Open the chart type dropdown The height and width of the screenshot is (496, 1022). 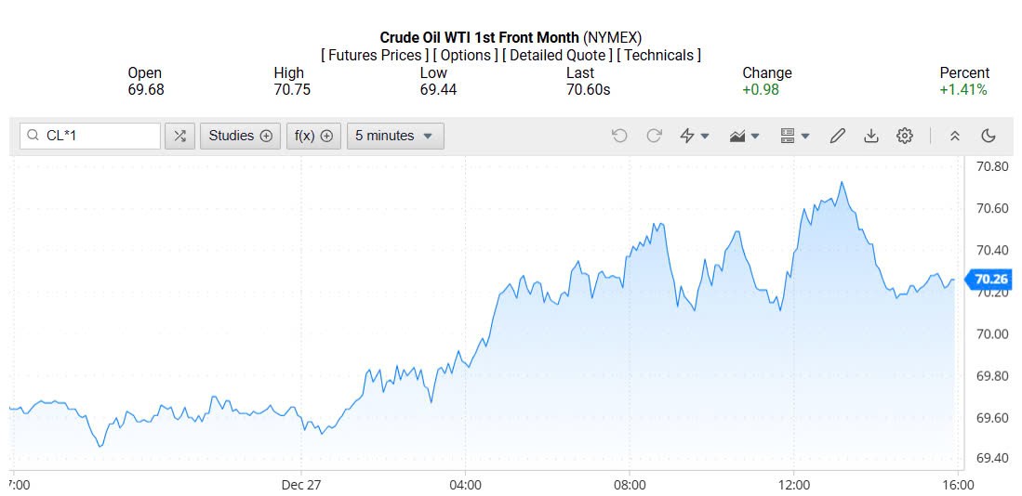tap(745, 136)
